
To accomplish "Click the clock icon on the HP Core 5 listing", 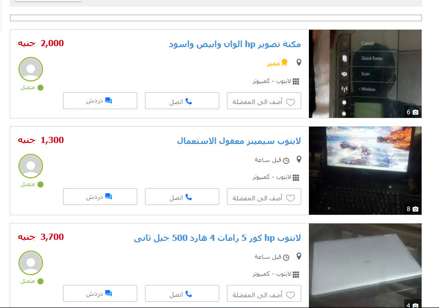I will pos(286,257).
